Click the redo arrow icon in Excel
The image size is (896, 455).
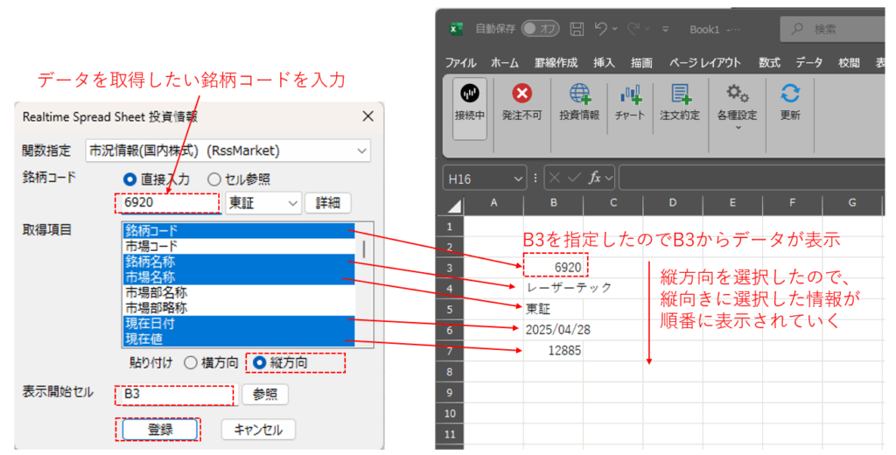(633, 28)
